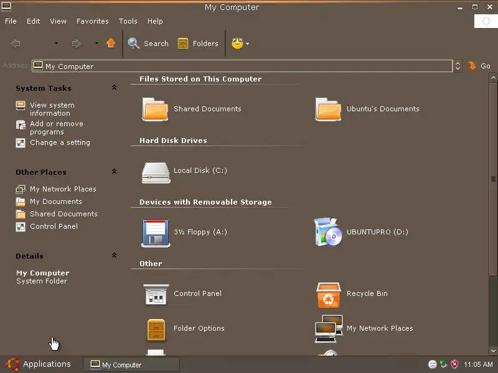Go back with the Back arrow
Viewport: 498px width, 373px height.
pos(16,44)
